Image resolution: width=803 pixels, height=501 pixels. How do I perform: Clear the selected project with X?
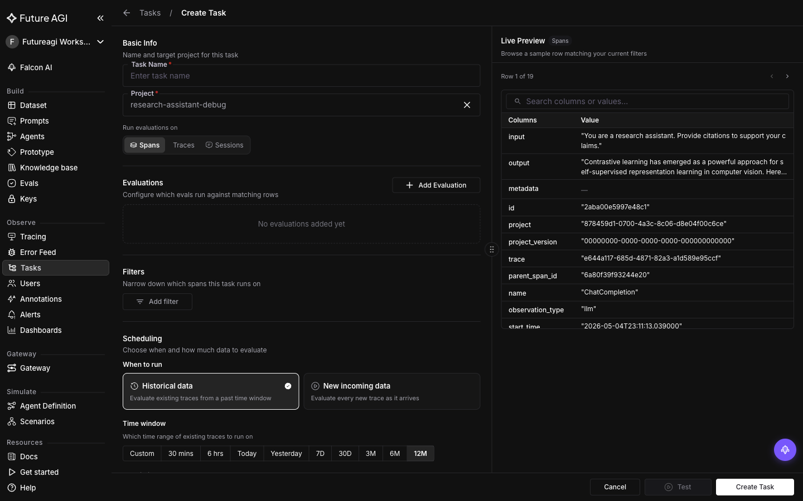click(467, 105)
